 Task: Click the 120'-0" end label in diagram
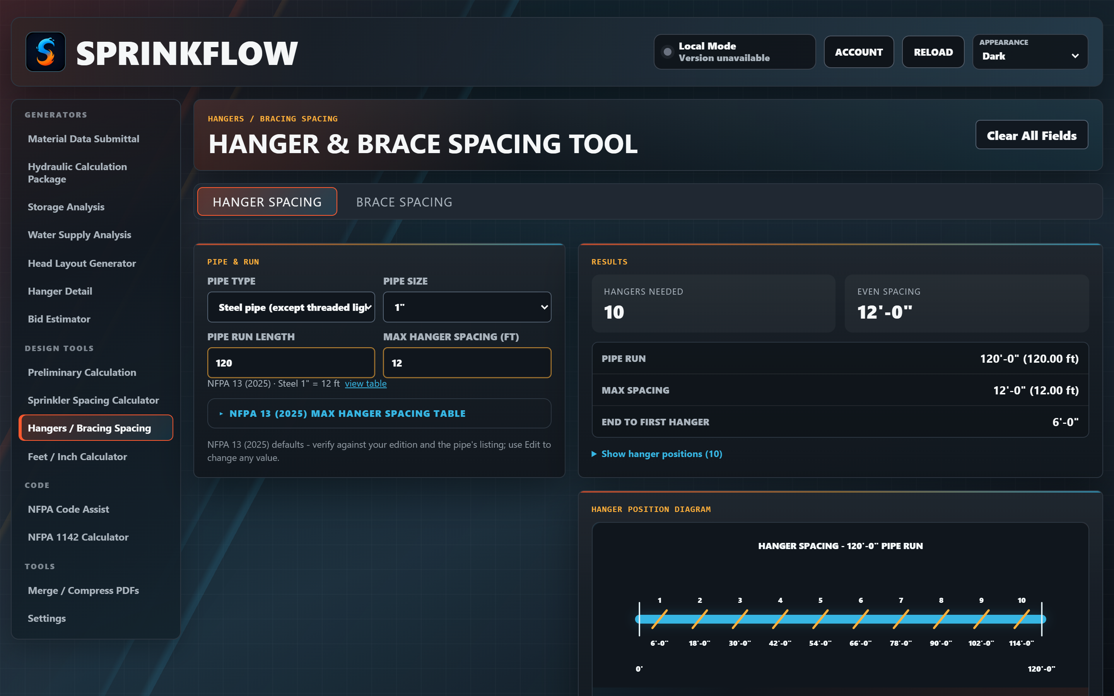coord(1041,669)
